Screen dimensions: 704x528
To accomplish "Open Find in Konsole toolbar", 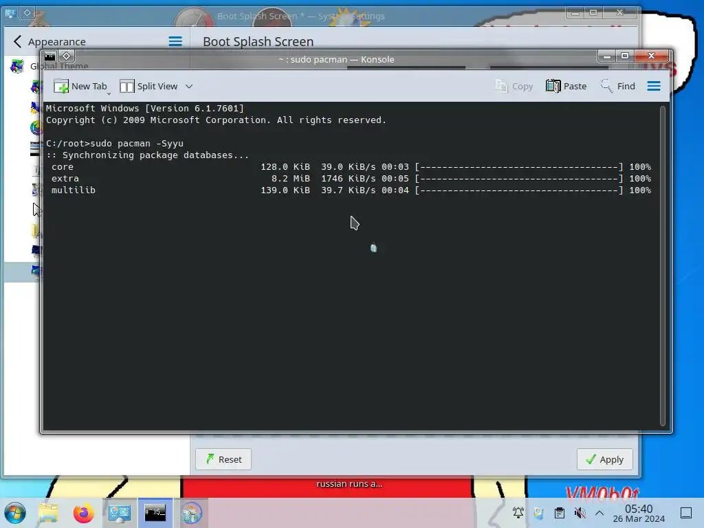I will (x=618, y=86).
